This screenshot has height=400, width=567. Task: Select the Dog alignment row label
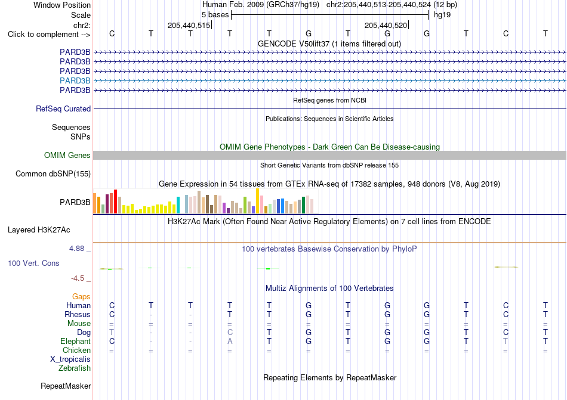[x=84, y=332]
